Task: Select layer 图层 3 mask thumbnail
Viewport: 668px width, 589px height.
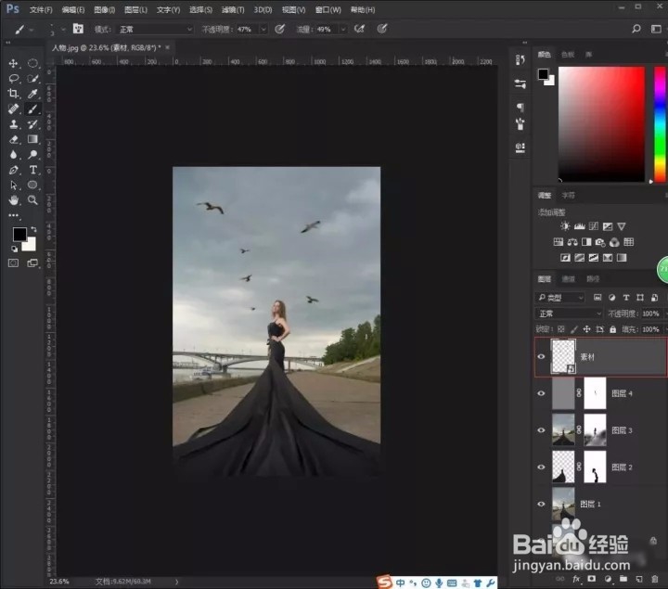Action: (595, 430)
